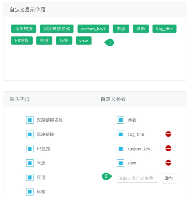
Task: Toggle the H5链接 checkbox
Action: coord(29,149)
